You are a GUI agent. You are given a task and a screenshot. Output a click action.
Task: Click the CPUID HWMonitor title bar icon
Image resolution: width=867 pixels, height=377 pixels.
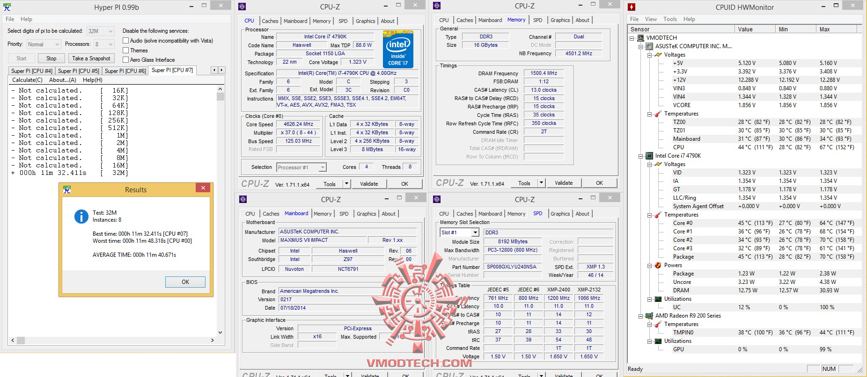(632, 7)
